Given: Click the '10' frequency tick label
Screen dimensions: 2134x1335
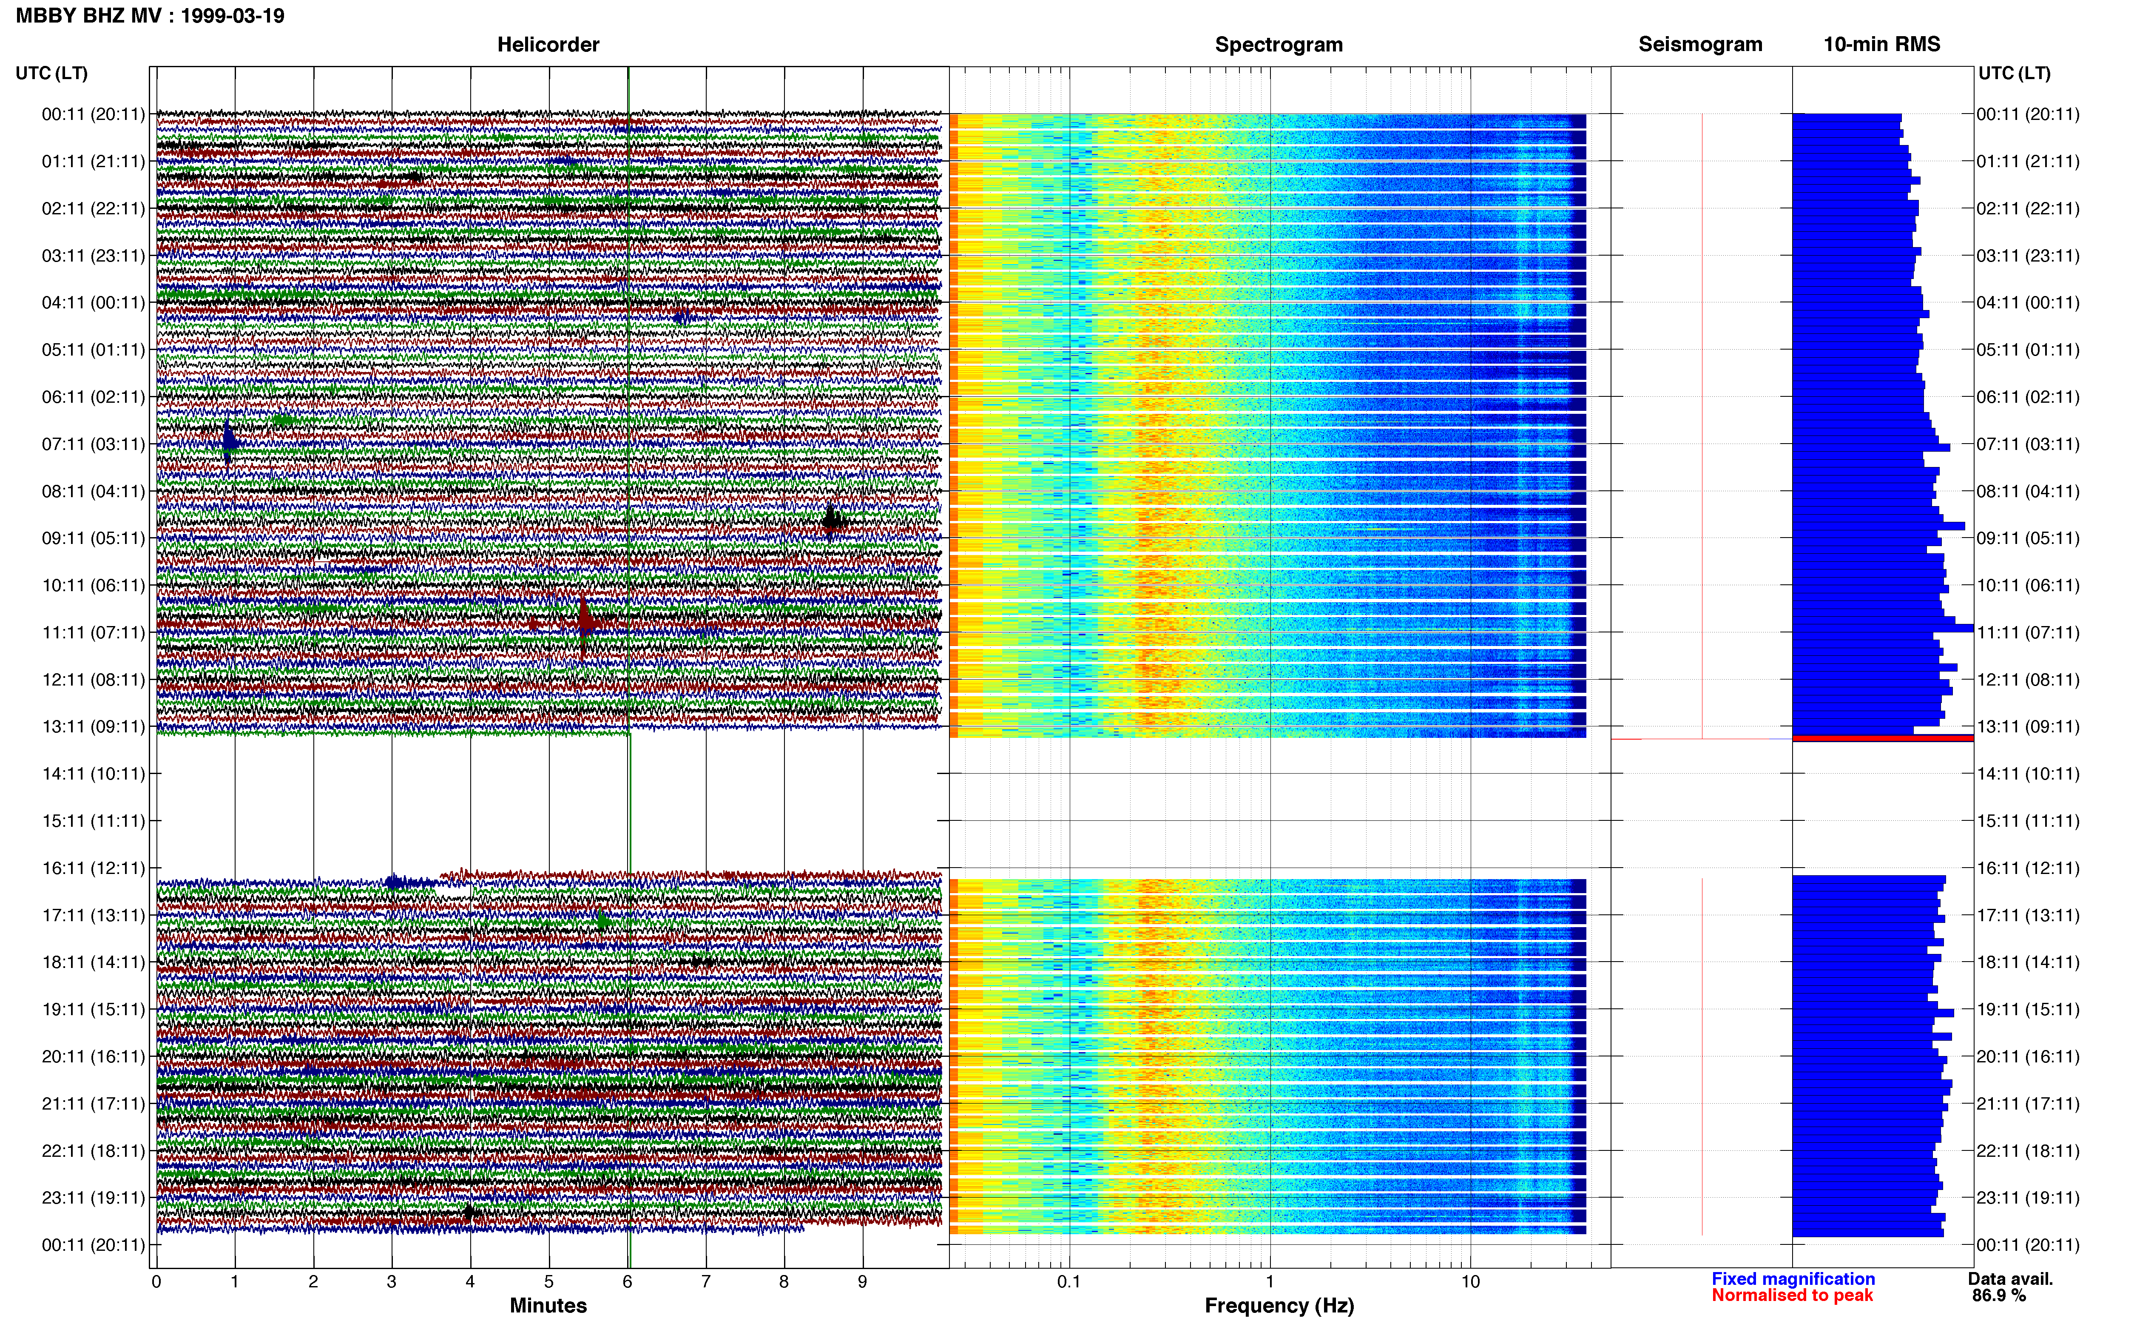Looking at the screenshot, I should 1470,1282.
